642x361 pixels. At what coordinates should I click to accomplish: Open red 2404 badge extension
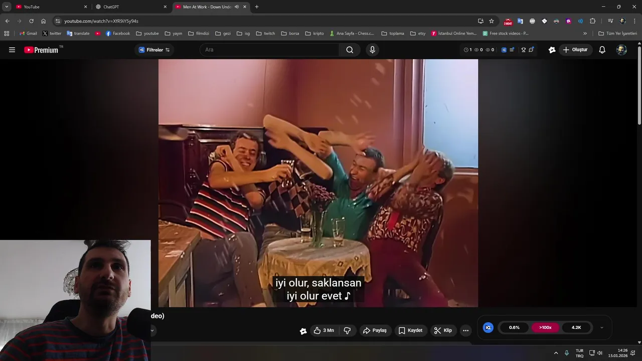508,22
